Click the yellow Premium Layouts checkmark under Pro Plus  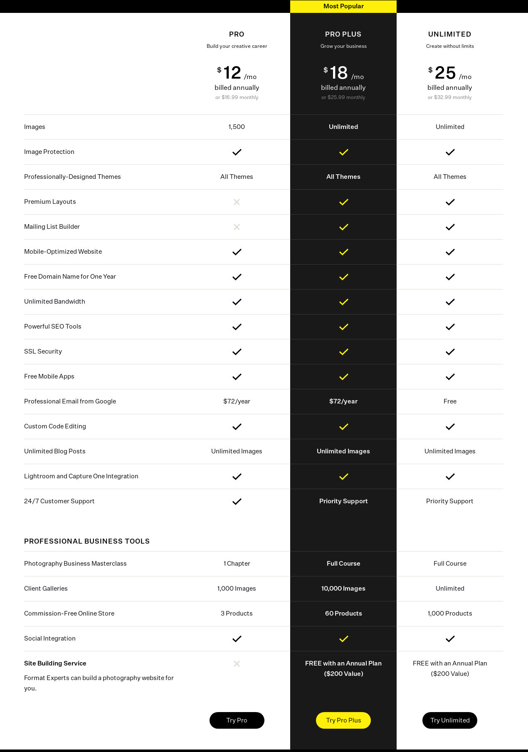343,202
